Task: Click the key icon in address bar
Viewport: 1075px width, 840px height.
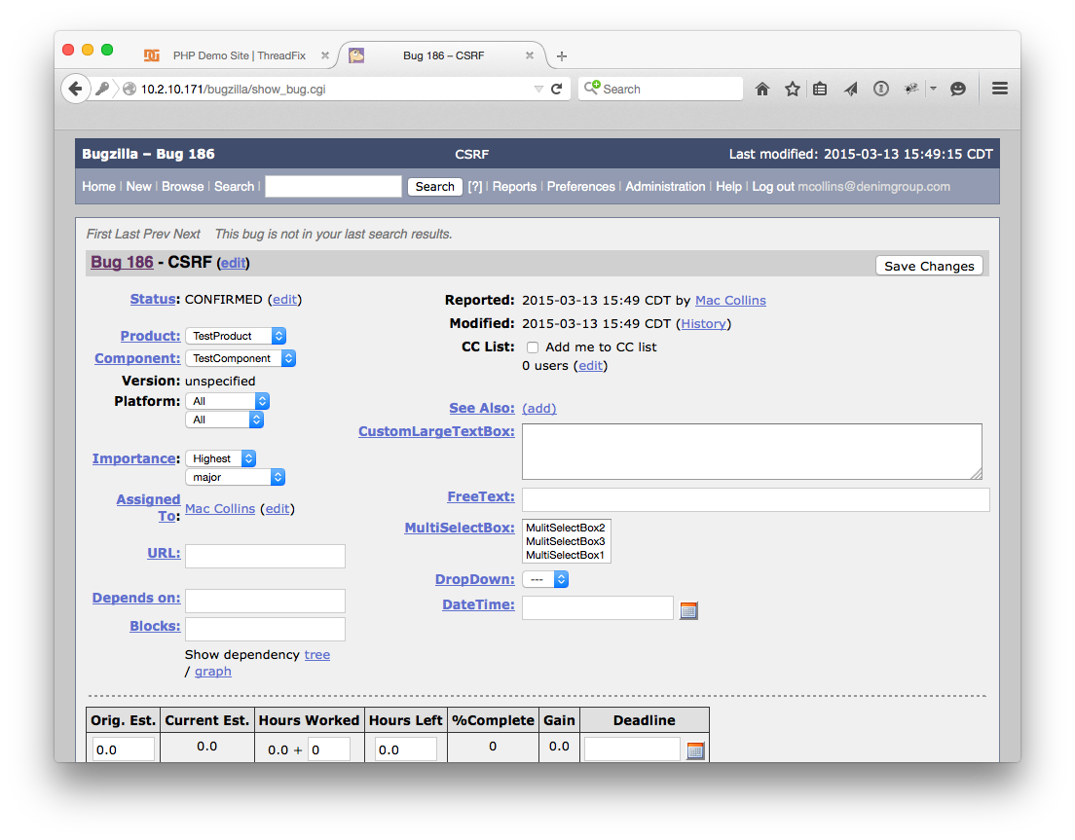Action: [102, 89]
